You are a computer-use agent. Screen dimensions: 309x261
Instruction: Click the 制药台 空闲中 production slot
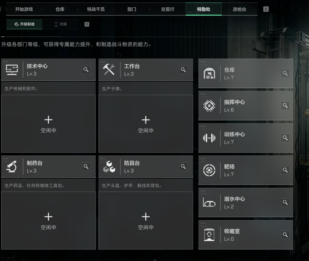[48, 220]
